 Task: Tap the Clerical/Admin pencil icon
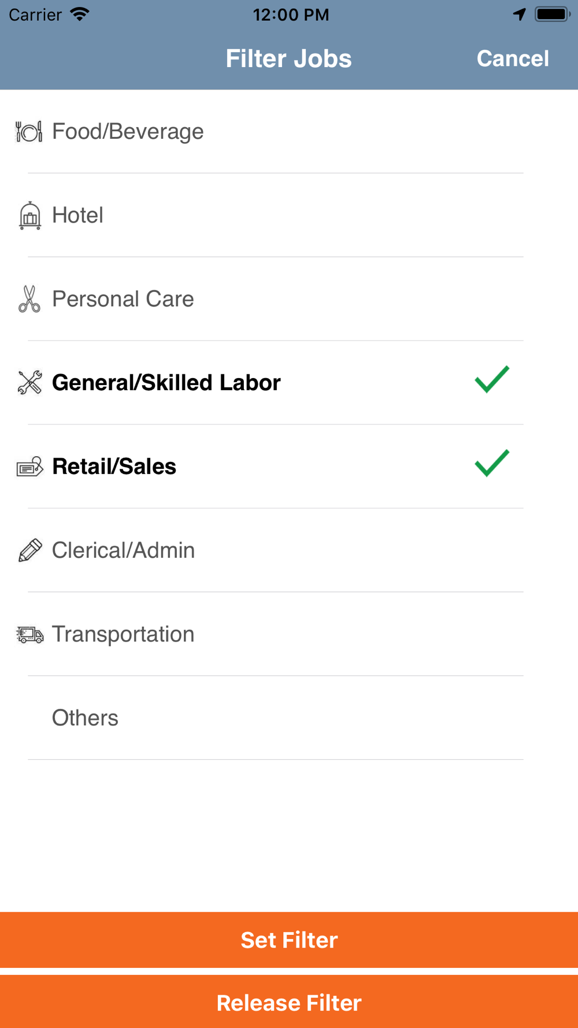29,550
